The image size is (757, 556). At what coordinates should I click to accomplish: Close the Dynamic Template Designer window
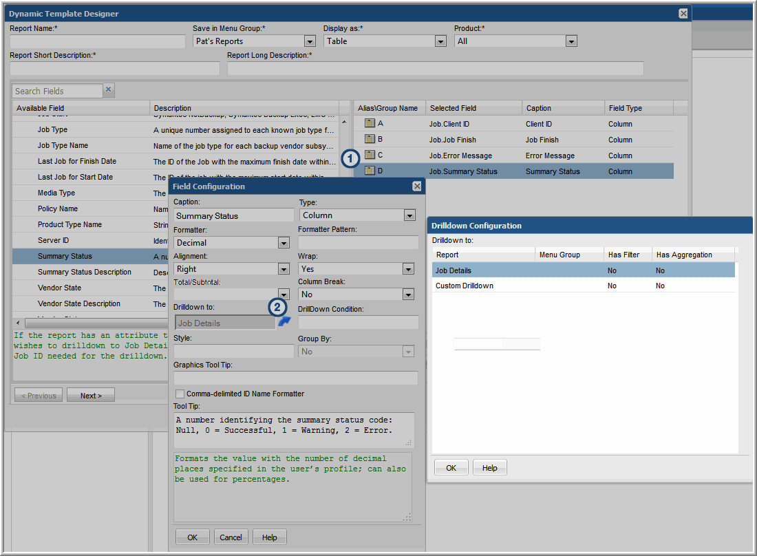683,14
